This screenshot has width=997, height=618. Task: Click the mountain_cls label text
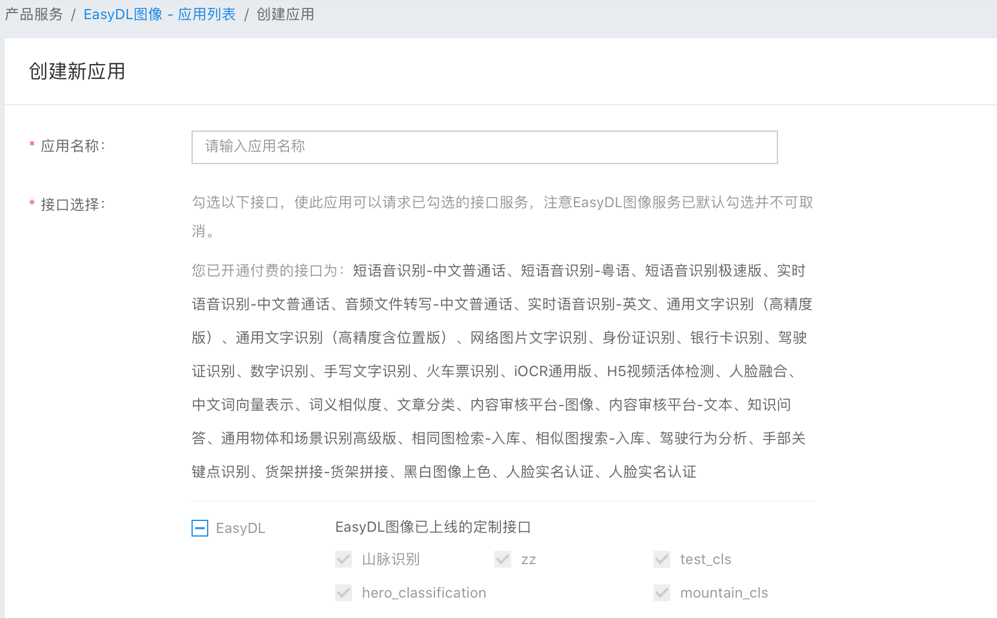click(724, 593)
